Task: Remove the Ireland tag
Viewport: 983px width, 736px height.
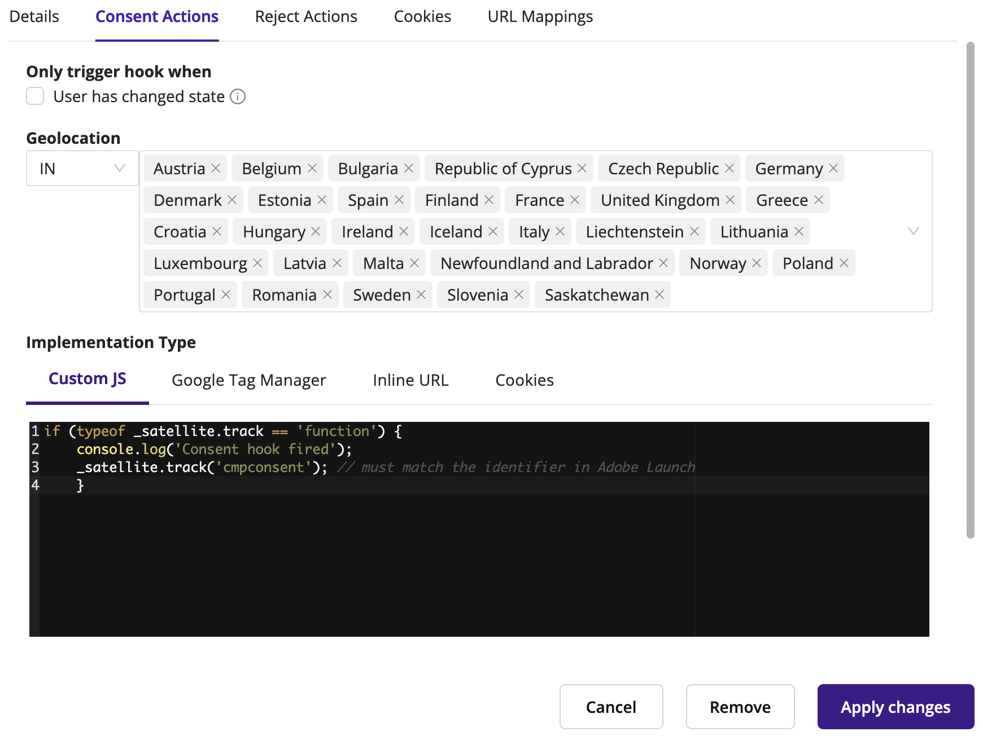Action: (x=404, y=231)
